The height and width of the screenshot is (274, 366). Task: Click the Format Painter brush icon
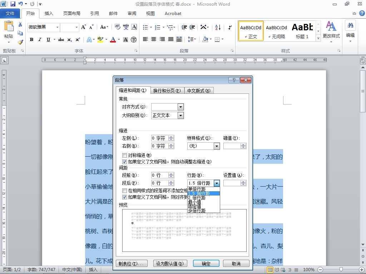(x=20, y=42)
